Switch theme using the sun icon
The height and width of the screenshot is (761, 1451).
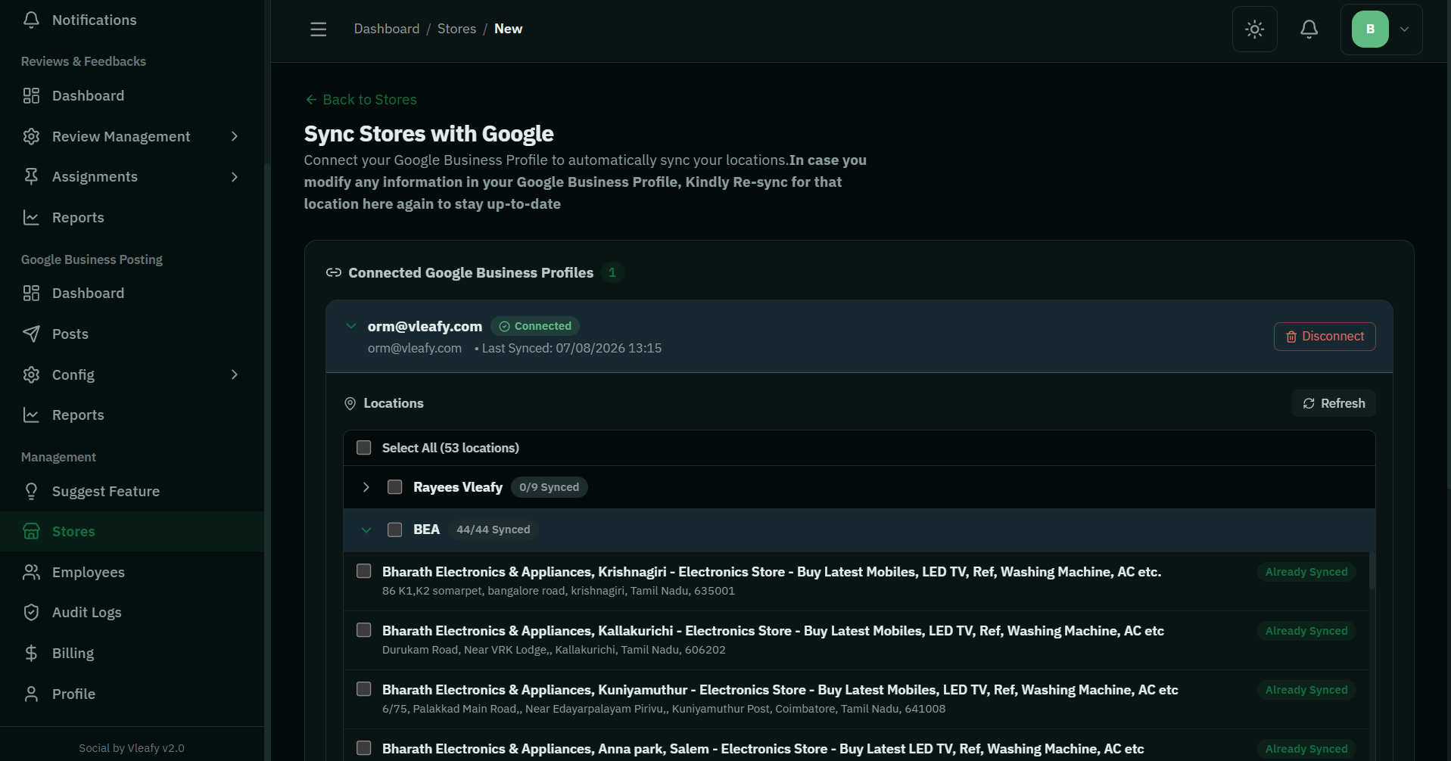(1255, 29)
